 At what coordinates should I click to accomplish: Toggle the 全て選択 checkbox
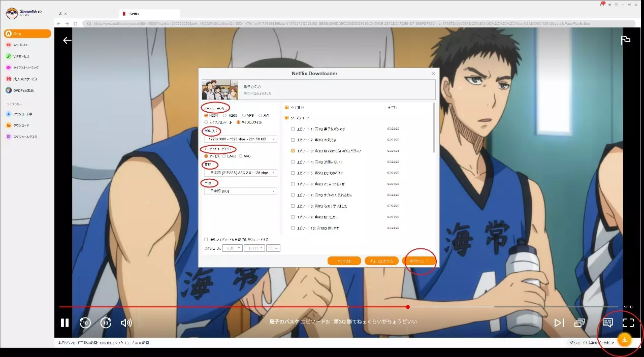click(x=286, y=108)
